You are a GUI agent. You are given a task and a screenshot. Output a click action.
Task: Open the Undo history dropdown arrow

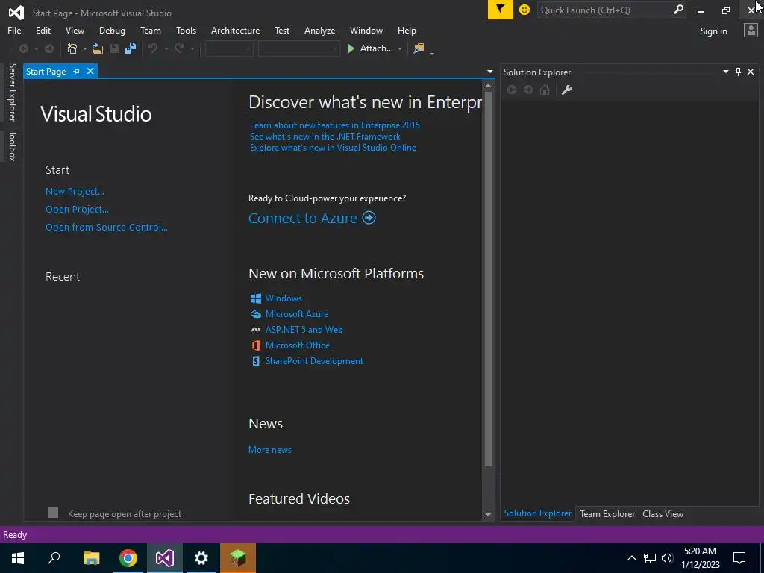[x=166, y=48]
